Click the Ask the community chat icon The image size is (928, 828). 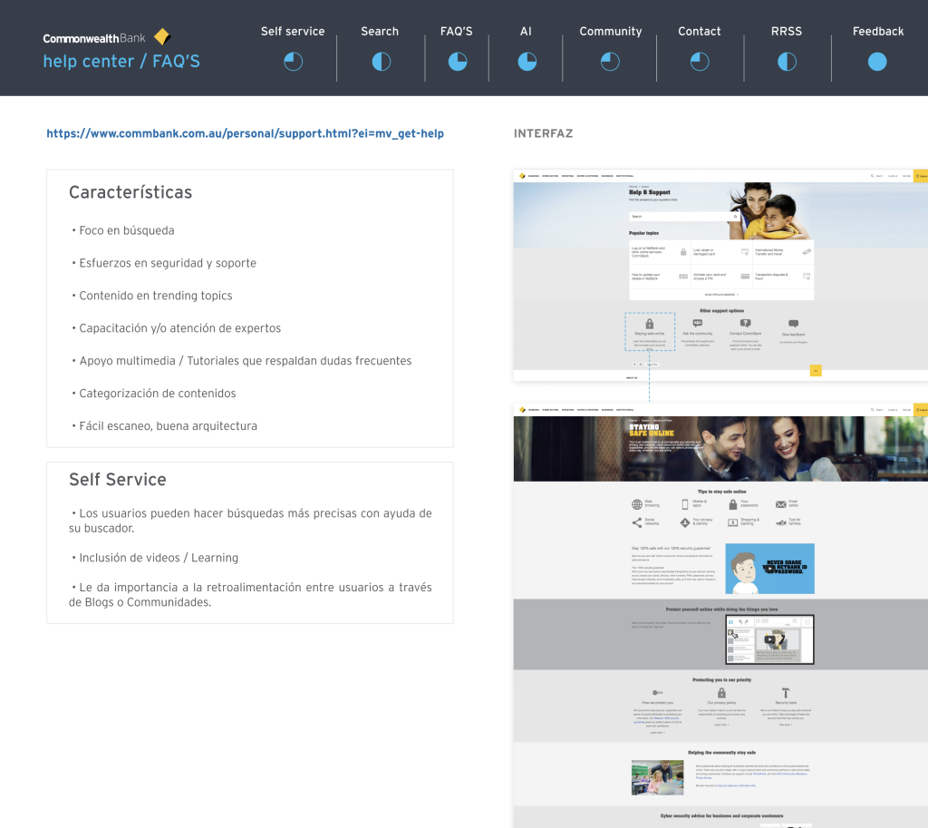(x=698, y=324)
